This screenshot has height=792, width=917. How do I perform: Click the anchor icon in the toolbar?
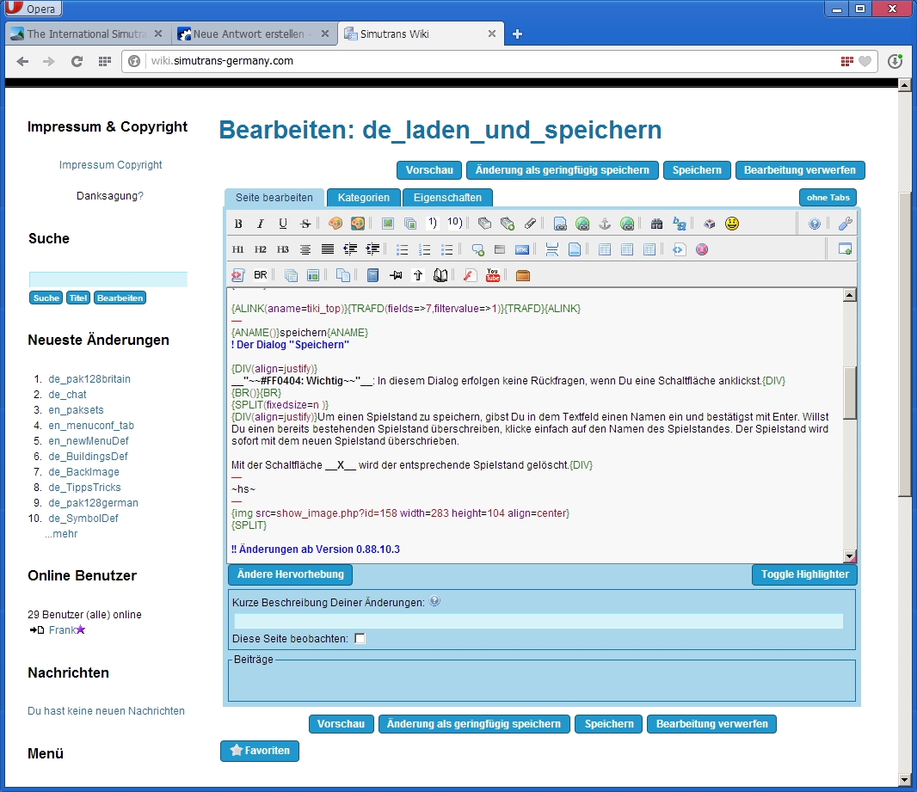605,224
